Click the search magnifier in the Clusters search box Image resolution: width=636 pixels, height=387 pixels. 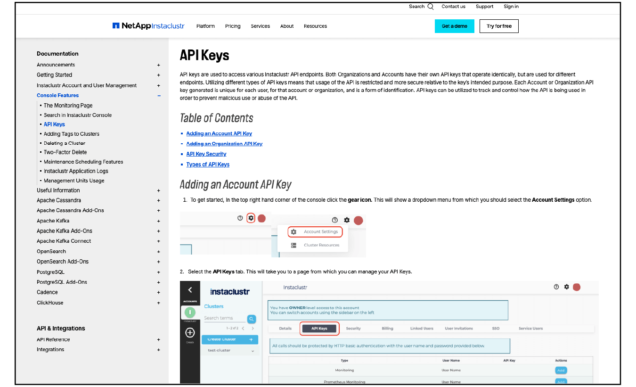coord(252,319)
